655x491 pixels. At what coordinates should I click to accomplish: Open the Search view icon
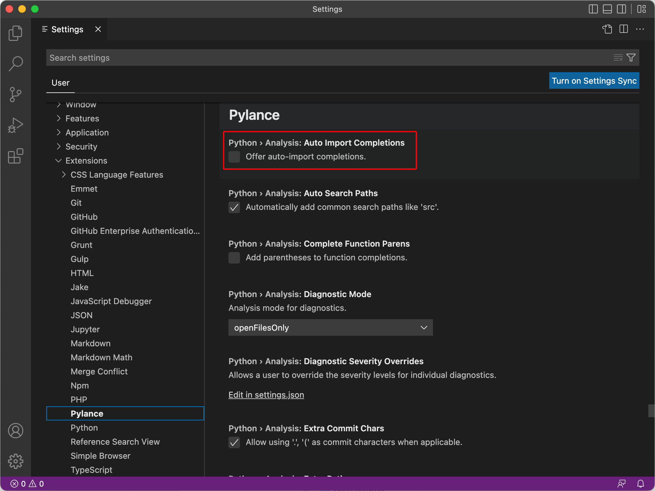(15, 64)
